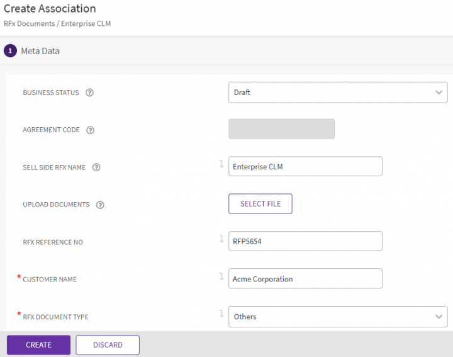
Task: Click arrow icon before Others dropdown
Action: pos(221,314)
